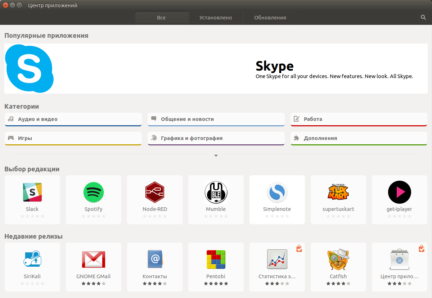
Task: Switch to the Установлено tab
Action: (216, 17)
